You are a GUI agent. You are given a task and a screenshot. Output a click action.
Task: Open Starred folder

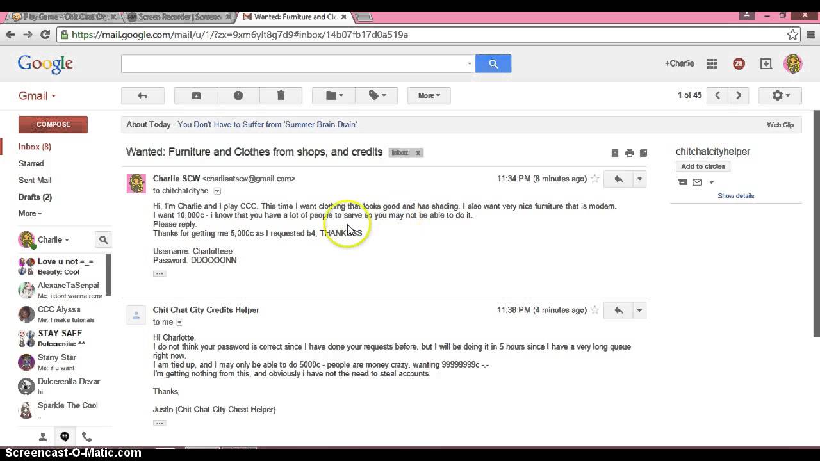click(x=31, y=164)
